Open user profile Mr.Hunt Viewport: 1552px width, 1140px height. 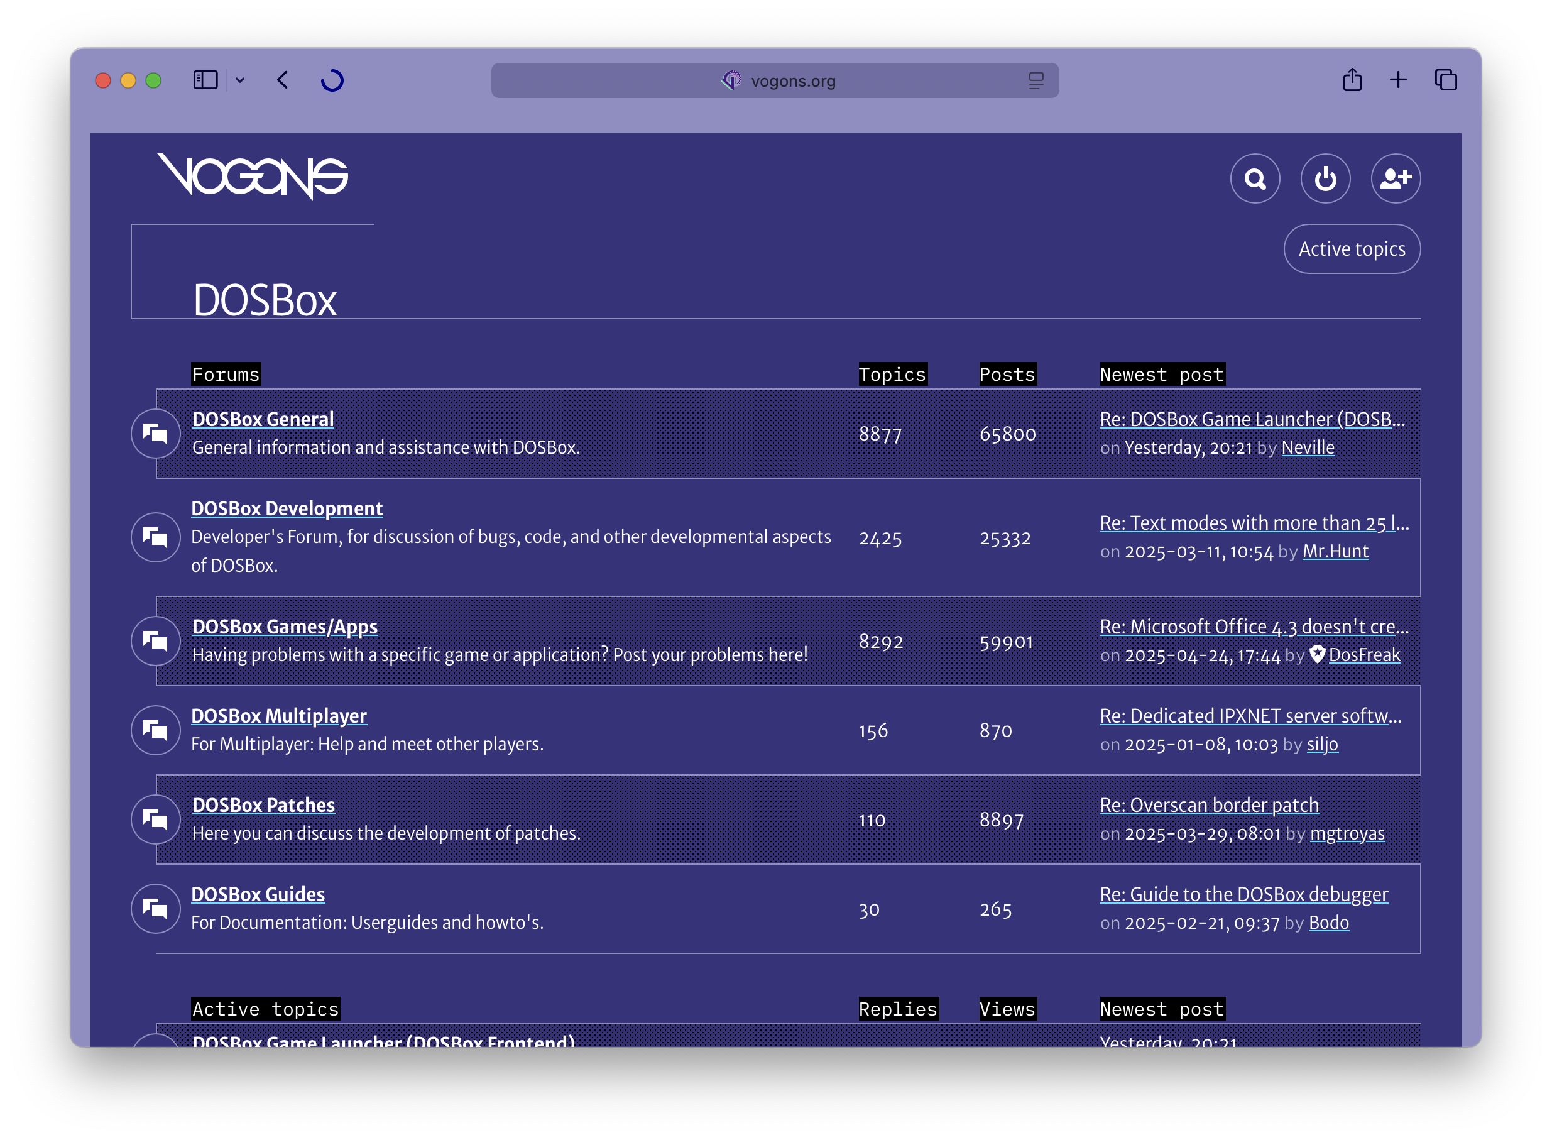1335,551
